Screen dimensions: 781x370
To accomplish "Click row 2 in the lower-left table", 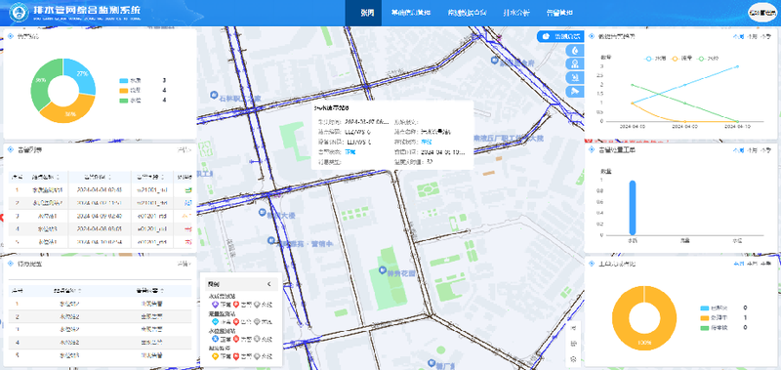I will [100, 316].
